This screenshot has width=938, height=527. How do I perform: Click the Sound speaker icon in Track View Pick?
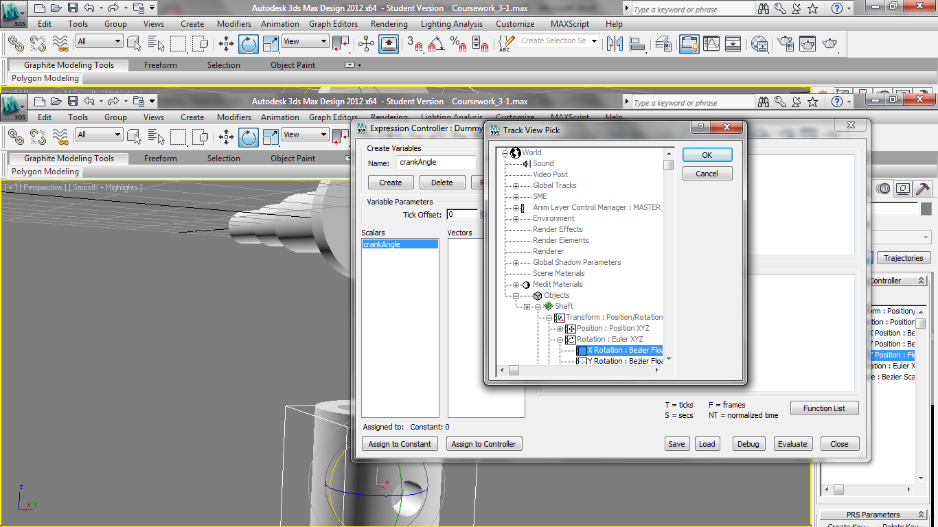527,164
